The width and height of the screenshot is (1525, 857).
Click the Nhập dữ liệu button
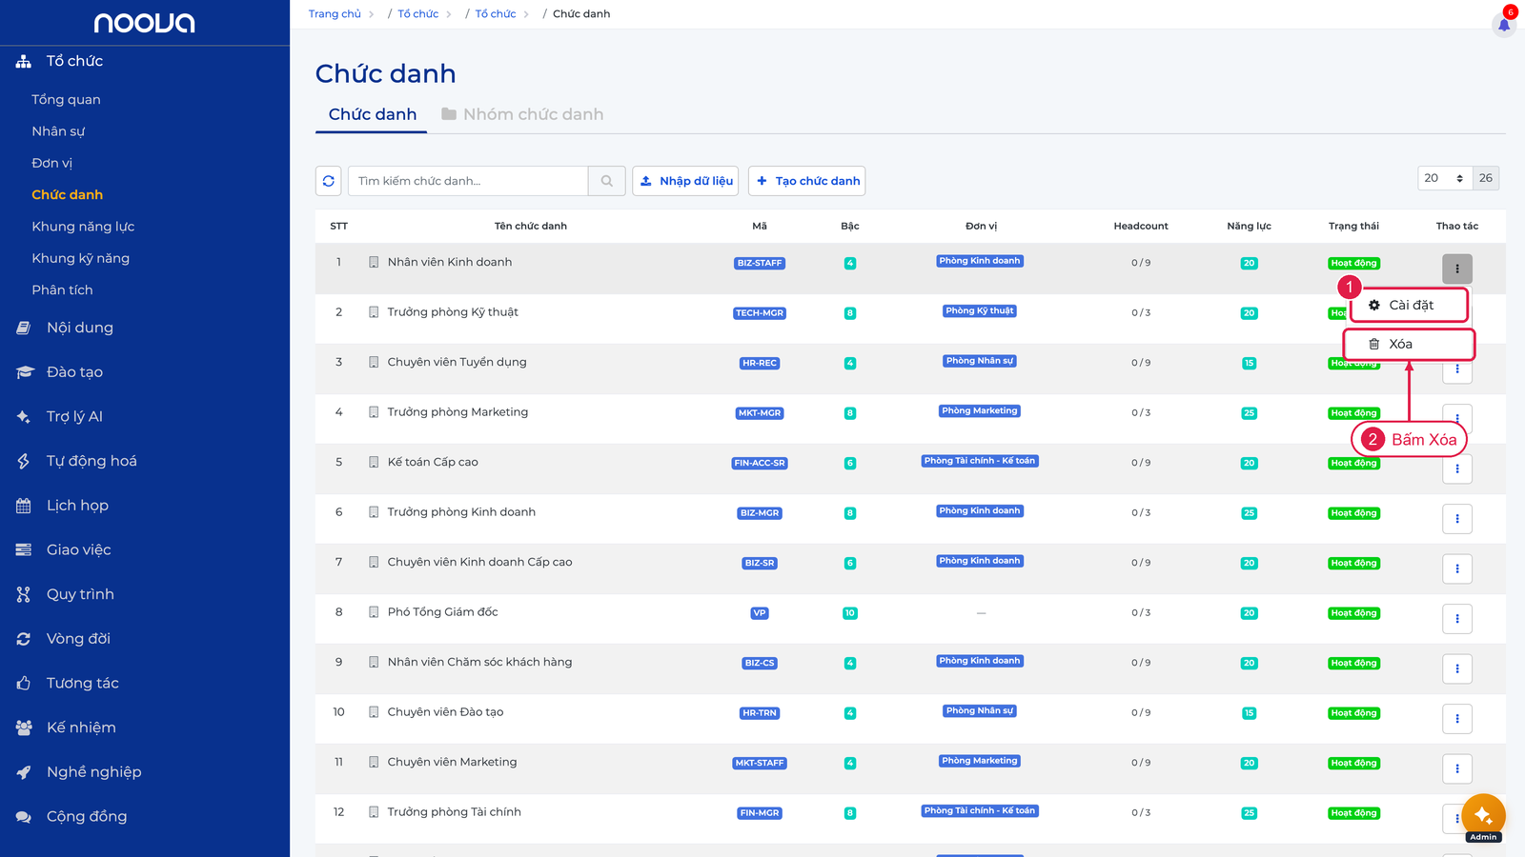685,181
